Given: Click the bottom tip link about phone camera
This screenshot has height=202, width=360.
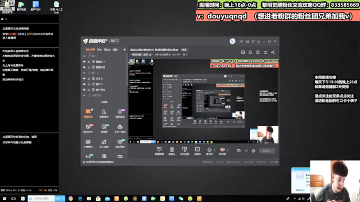Looking at the screenshot, I should [x=100, y=162].
